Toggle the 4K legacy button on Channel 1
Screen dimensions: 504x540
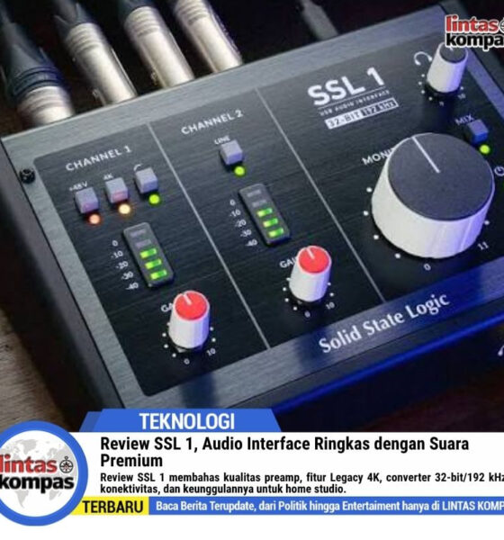pyautogui.click(x=116, y=191)
